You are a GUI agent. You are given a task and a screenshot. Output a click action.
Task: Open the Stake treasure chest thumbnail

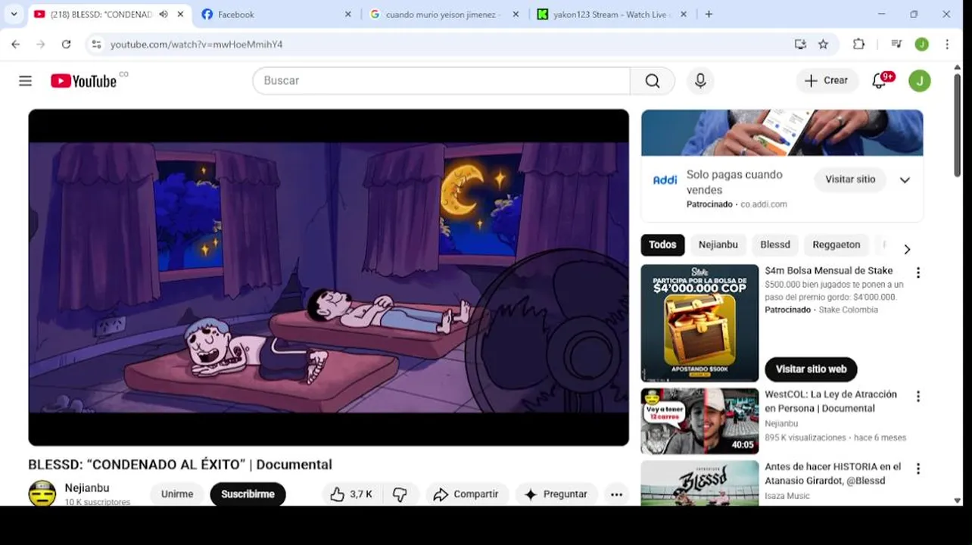[699, 323]
